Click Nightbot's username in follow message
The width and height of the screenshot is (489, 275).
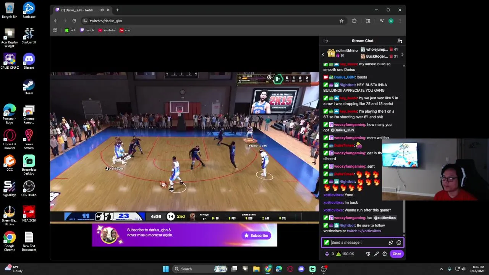point(347,225)
